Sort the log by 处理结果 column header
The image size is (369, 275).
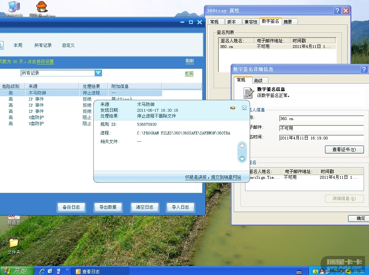(x=93, y=87)
